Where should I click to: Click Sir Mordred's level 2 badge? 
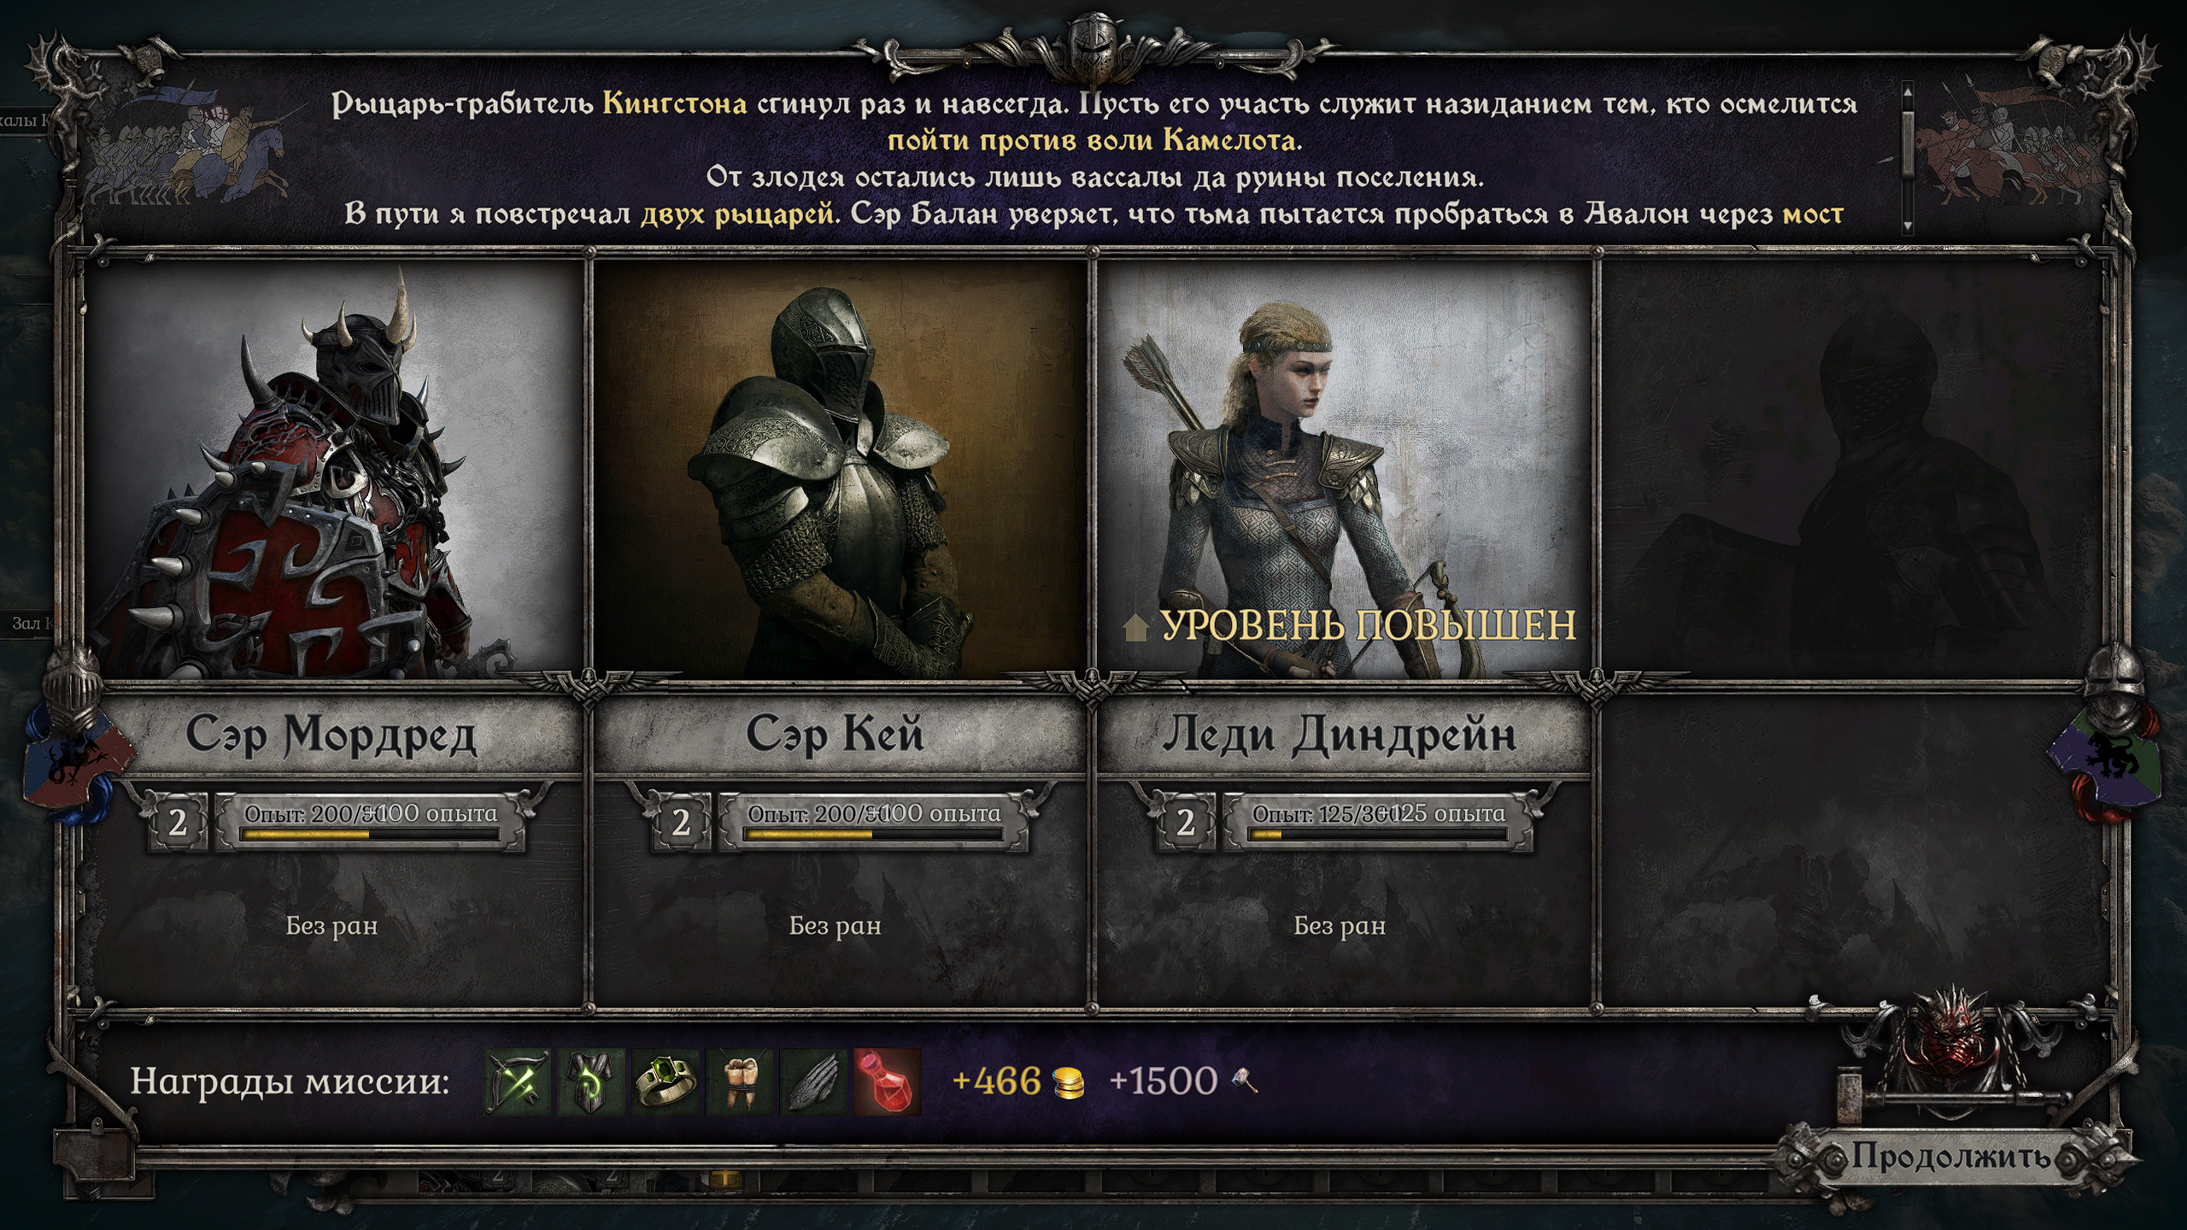tap(178, 823)
